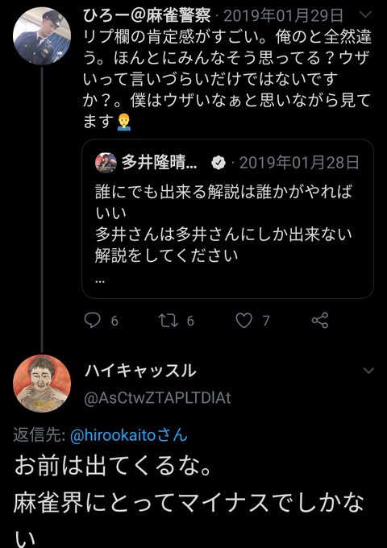Open the ハイキャッスル profile avatar
387x548 pixels.
[x=42, y=384]
